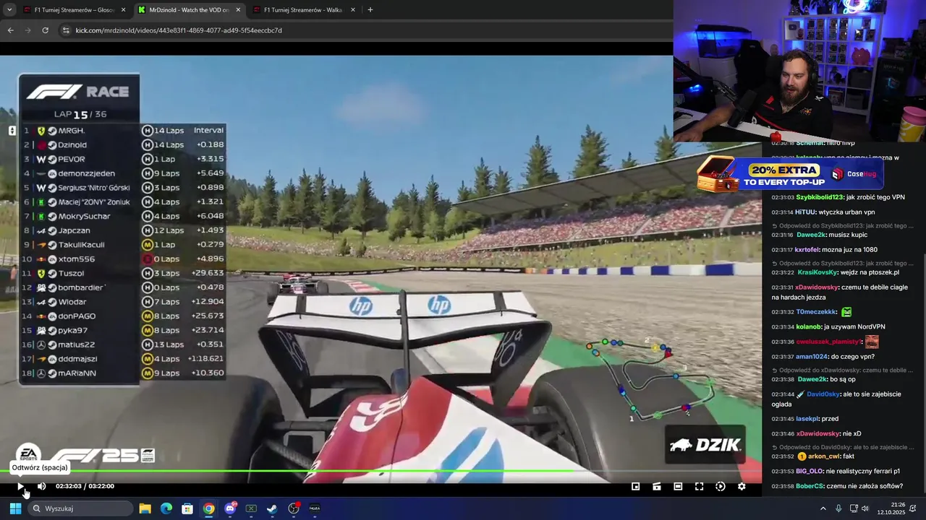Click reply header above Dawee2k 'musisz kupic'
Viewport: 926px width, 520px height.
(x=843, y=226)
